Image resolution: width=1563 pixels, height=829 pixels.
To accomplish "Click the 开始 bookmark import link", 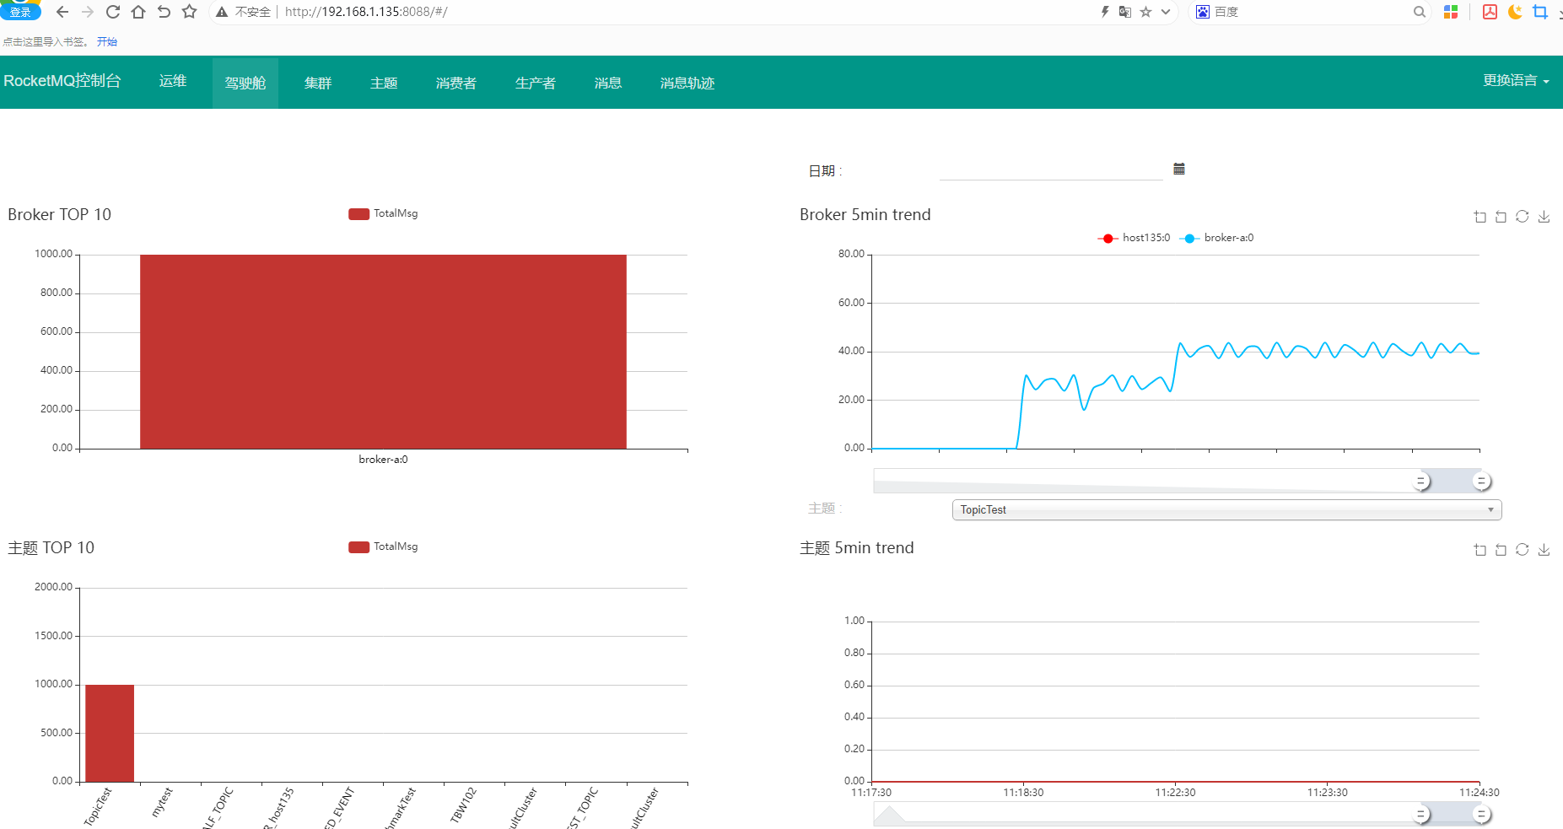I will point(107,41).
